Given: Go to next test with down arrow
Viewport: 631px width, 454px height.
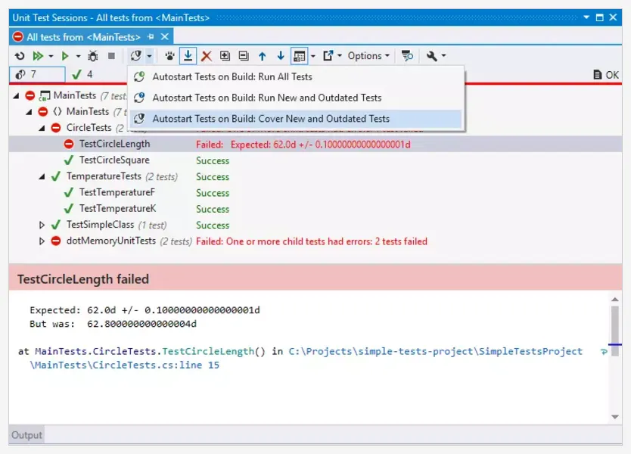Looking at the screenshot, I should (x=281, y=56).
